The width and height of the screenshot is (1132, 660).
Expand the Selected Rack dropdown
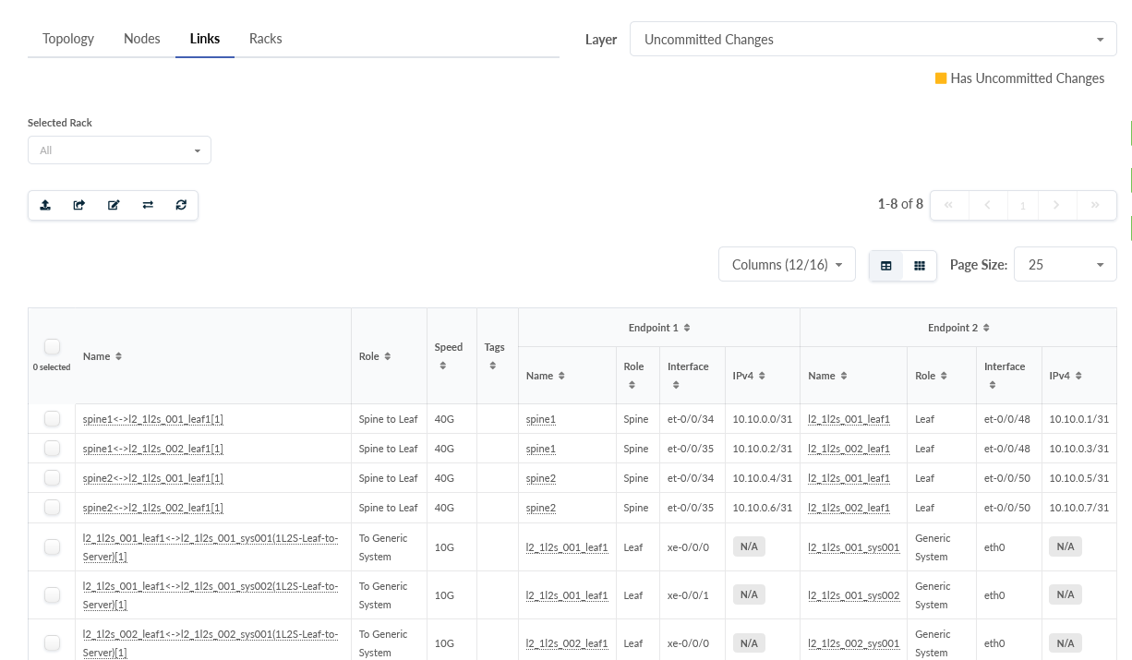[x=119, y=150]
